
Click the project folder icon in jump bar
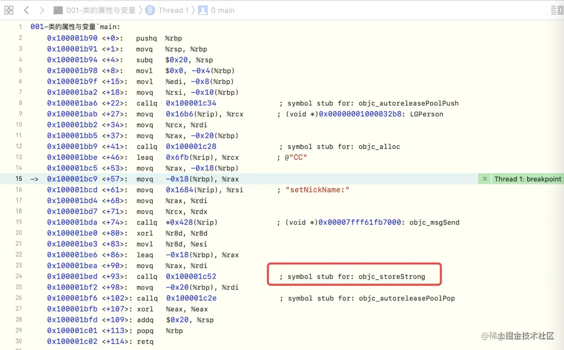tap(58, 10)
